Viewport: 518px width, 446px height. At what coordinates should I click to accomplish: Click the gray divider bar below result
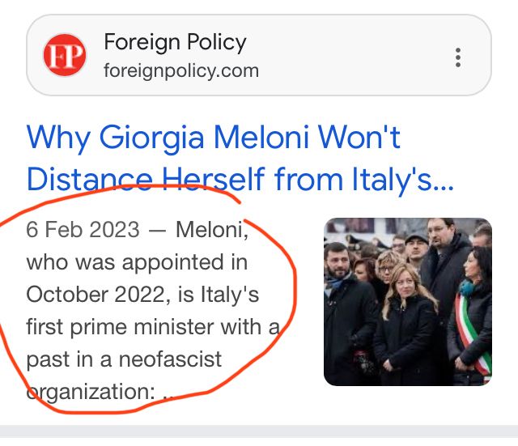click(x=259, y=435)
